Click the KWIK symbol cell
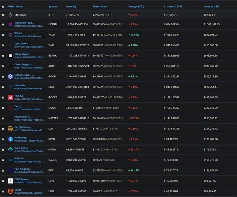This screenshot has height=197, width=237. tap(52, 139)
